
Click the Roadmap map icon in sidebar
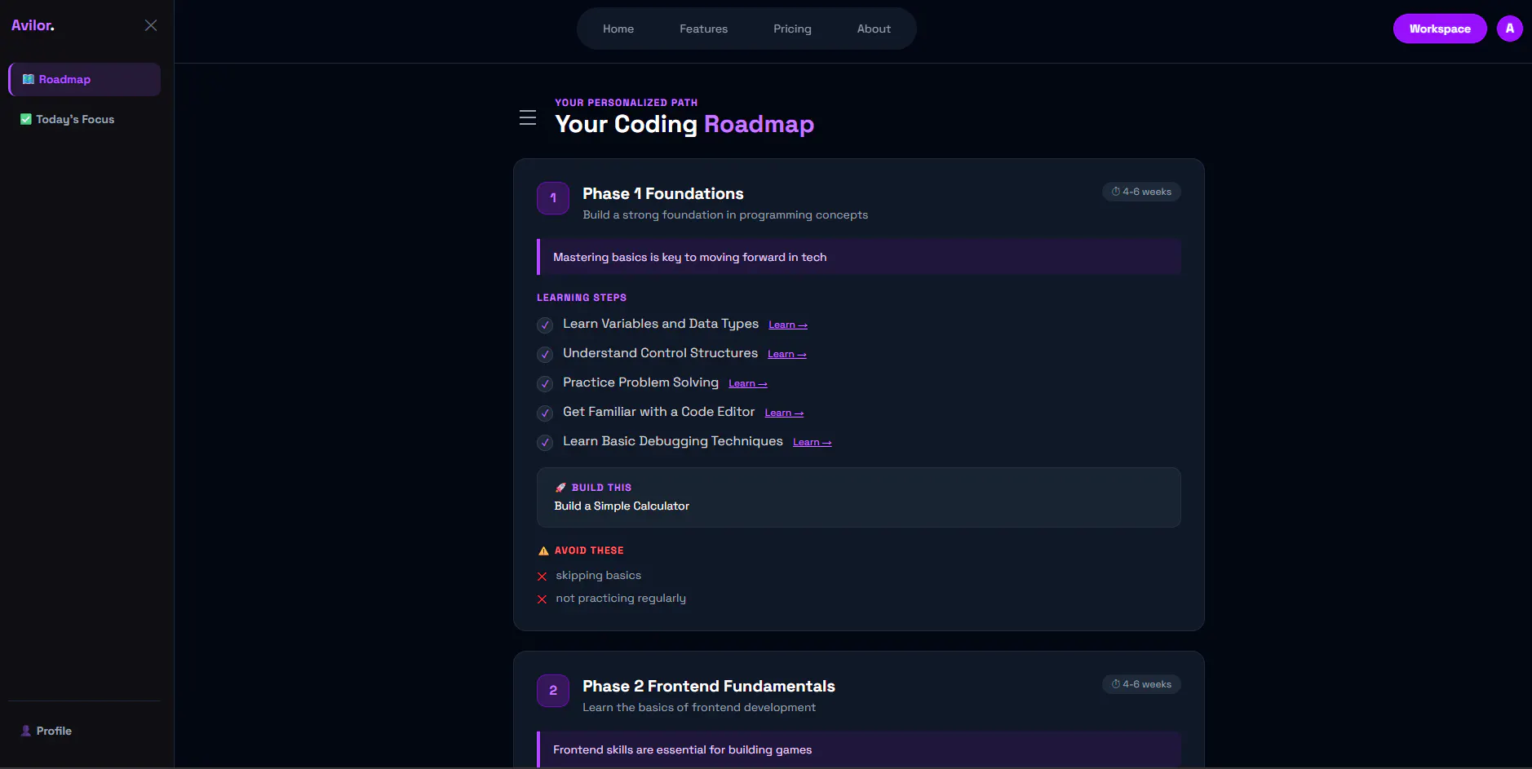tap(29, 79)
